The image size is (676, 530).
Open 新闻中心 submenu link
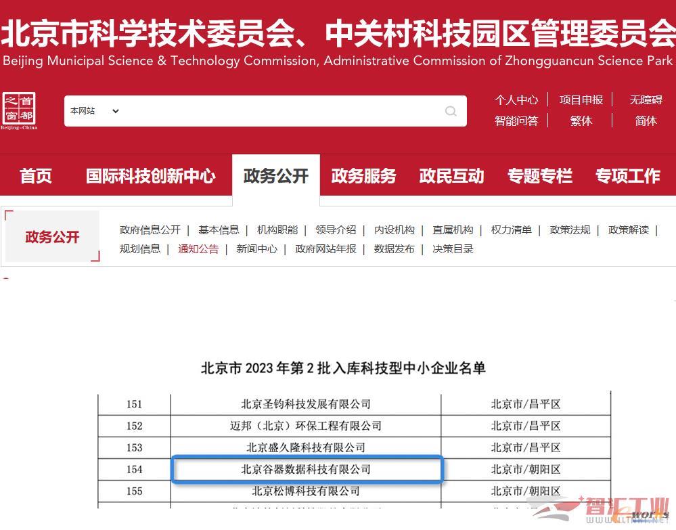click(256, 249)
